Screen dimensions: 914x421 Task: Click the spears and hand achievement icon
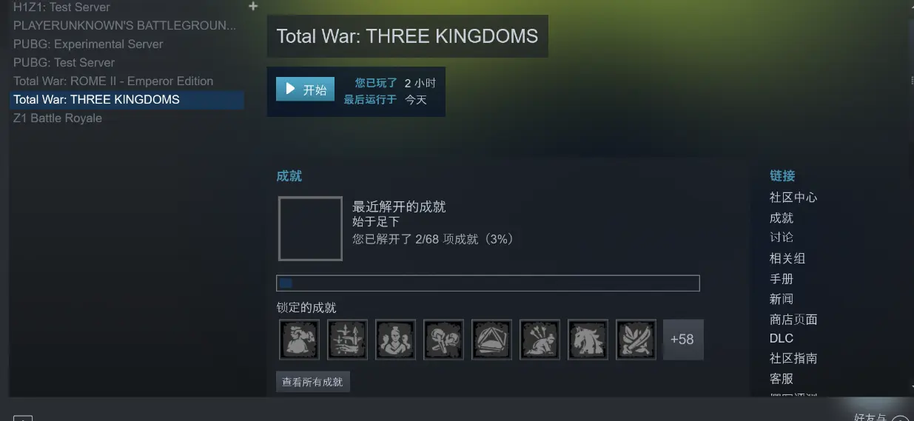[x=347, y=340]
